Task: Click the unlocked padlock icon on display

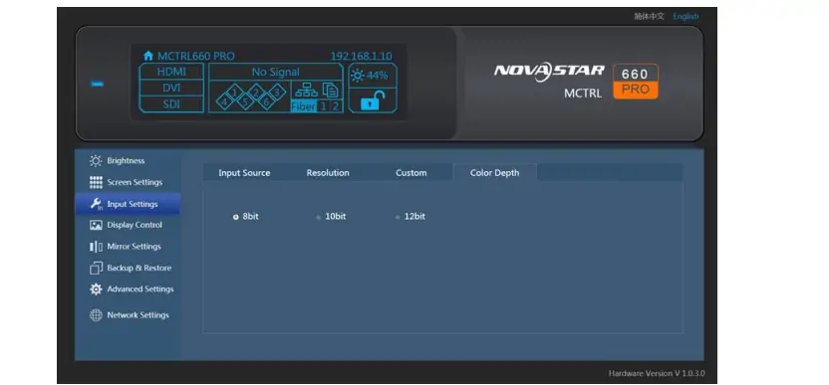Action: (373, 100)
